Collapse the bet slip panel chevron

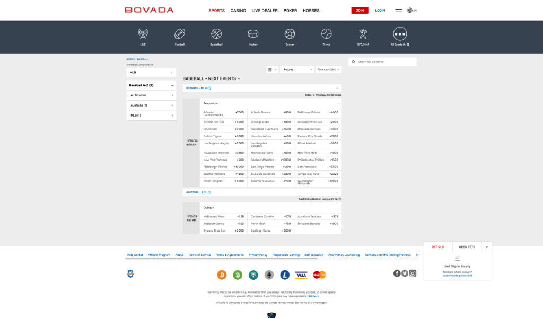[487, 247]
